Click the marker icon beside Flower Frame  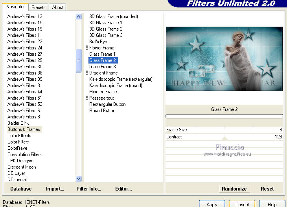[x=87, y=48]
